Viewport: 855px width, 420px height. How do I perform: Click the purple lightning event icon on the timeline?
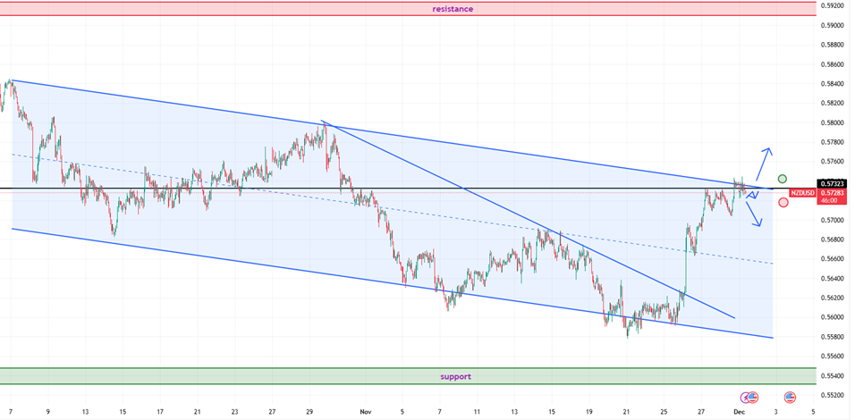[x=746, y=397]
